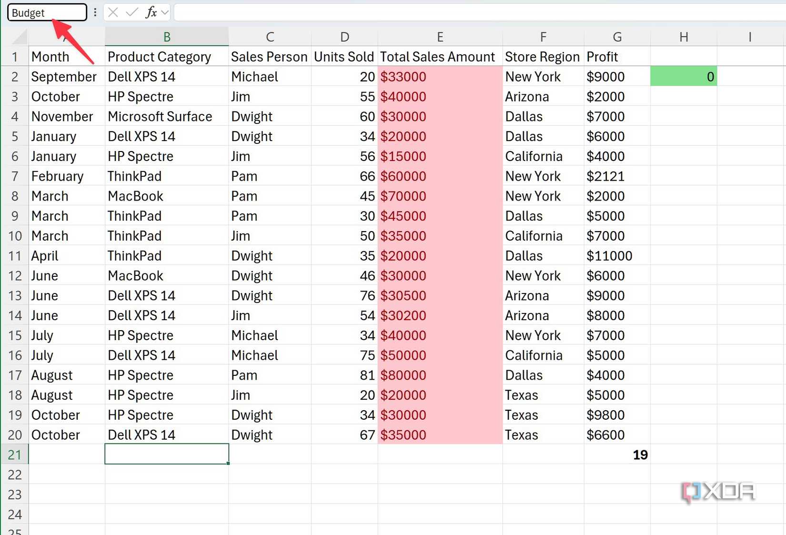Viewport: 786px width, 535px height.
Task: Click the $80000 sales cell
Action: [440, 375]
